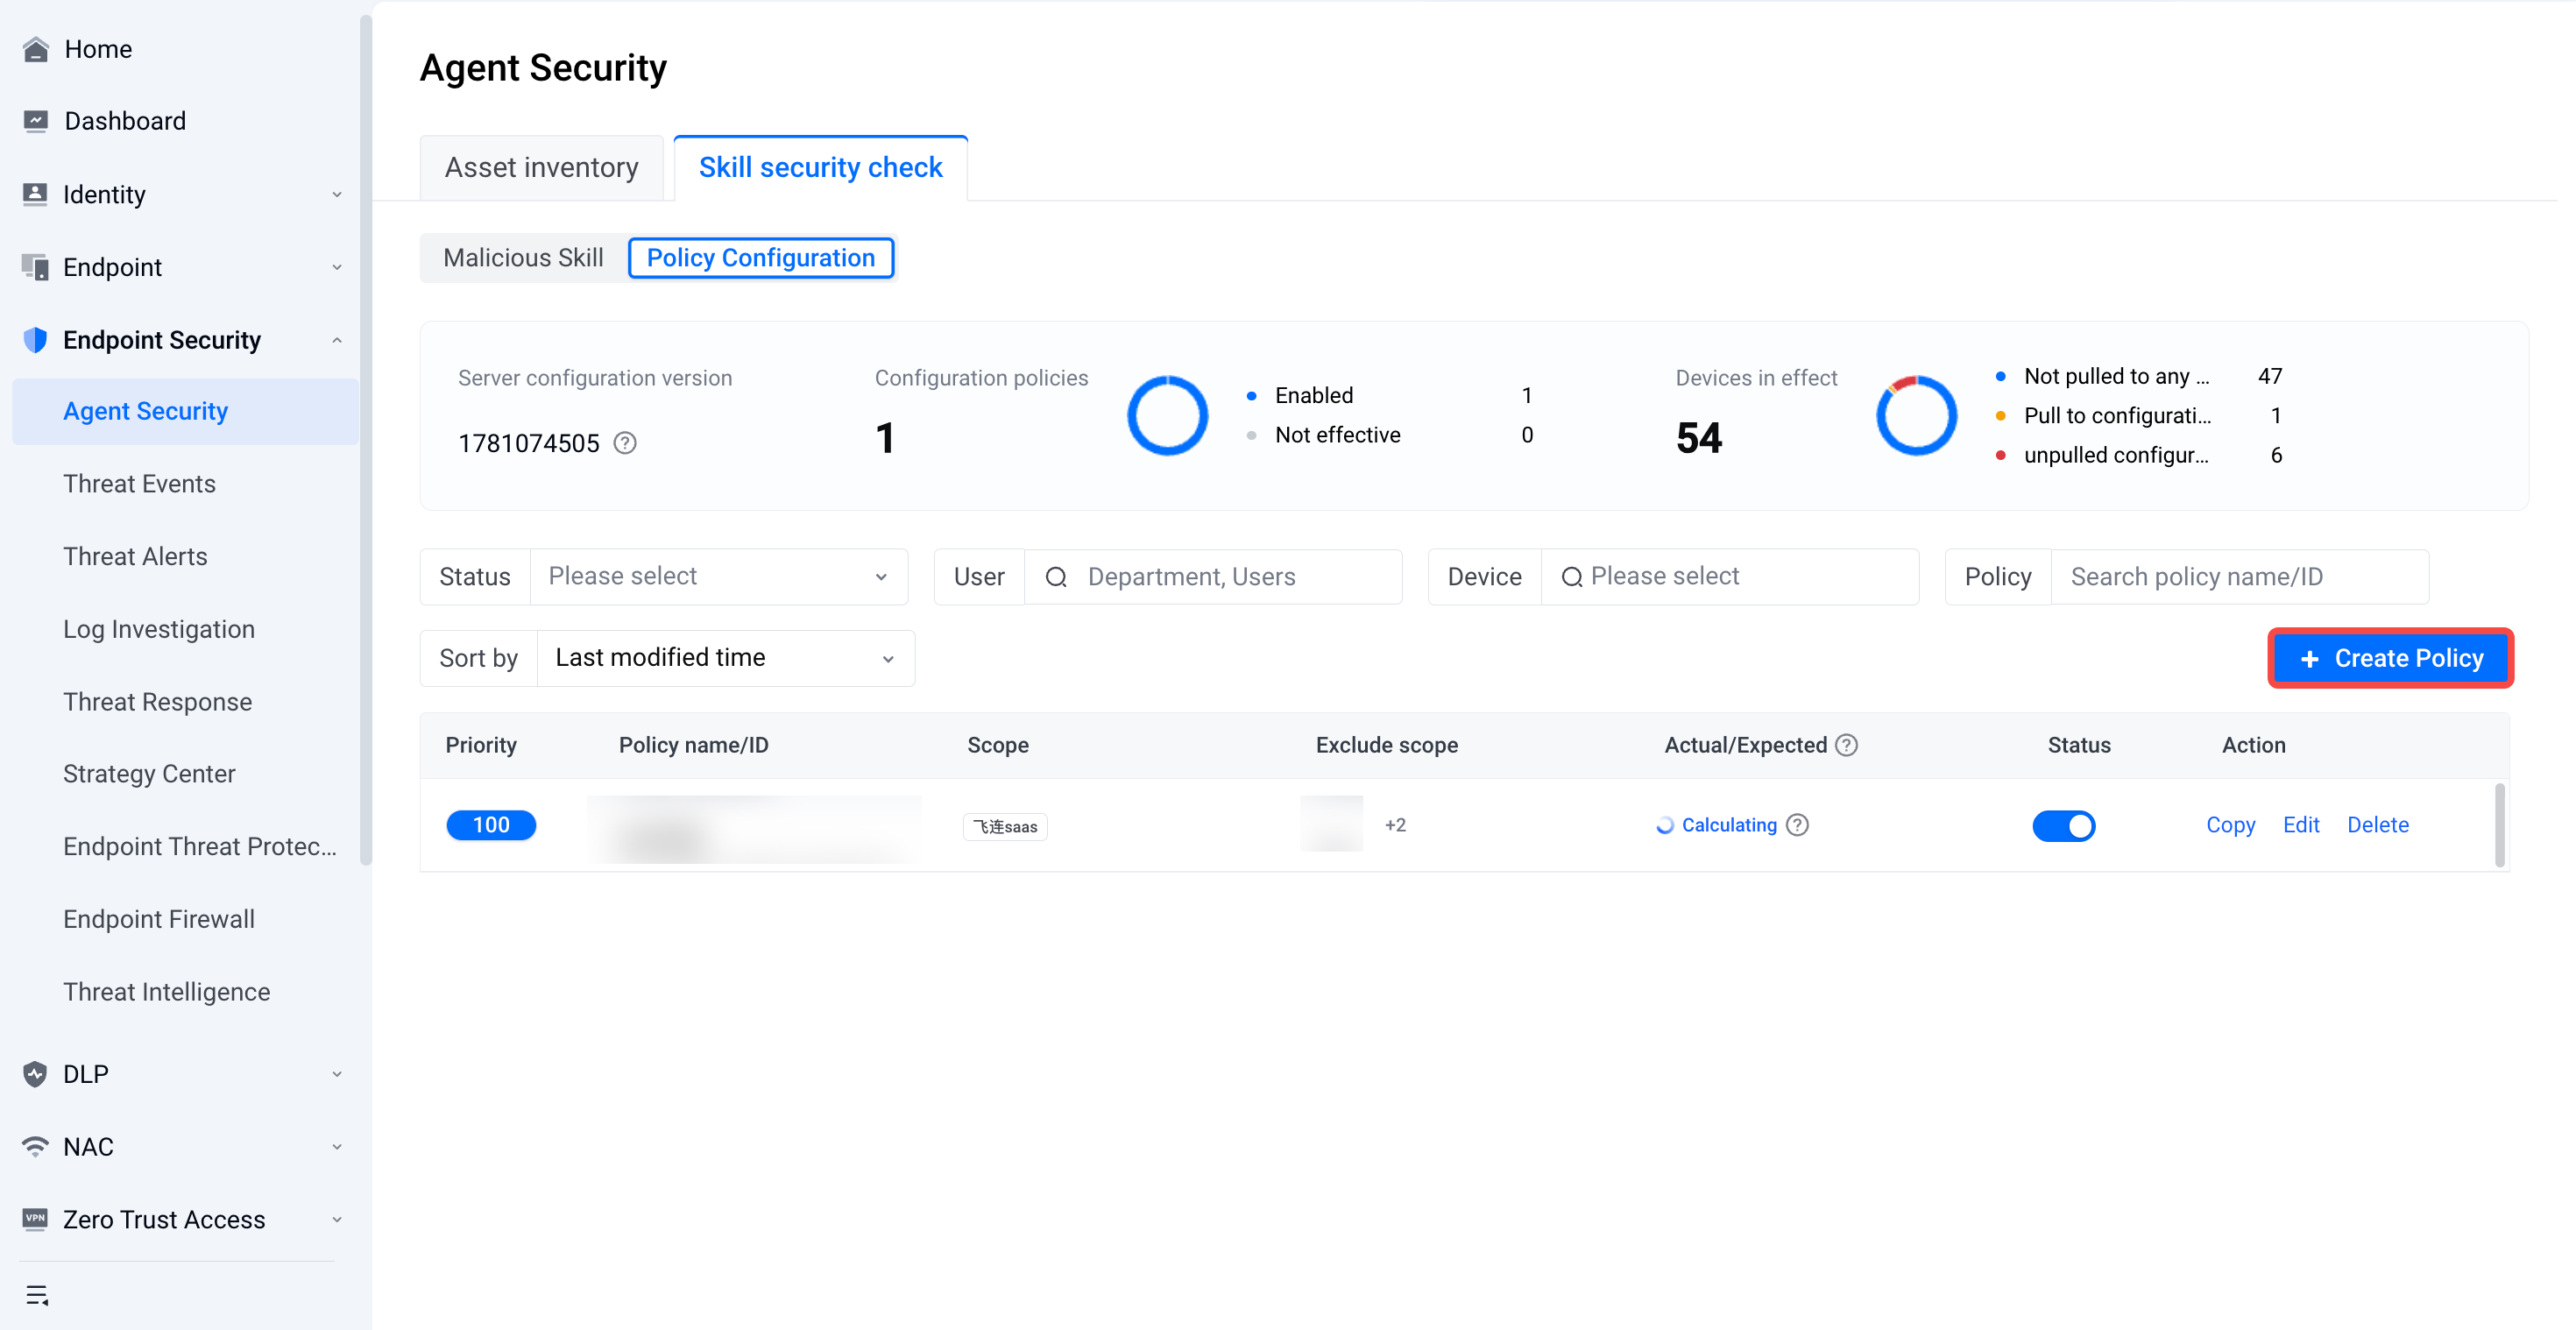Collapse the sidebar menu icon at bottom
This screenshot has width=2576, height=1330.
click(37, 1296)
